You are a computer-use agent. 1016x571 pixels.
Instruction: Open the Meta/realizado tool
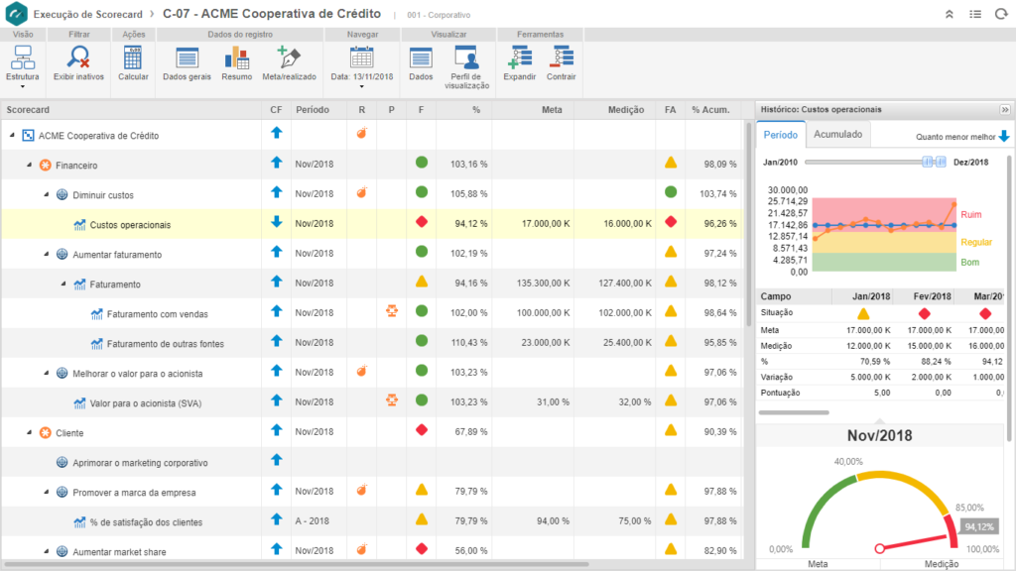289,63
